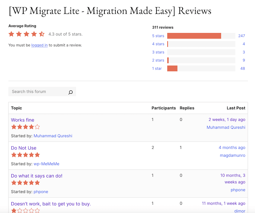Click the single filled star under Doesn't work review

14,211
